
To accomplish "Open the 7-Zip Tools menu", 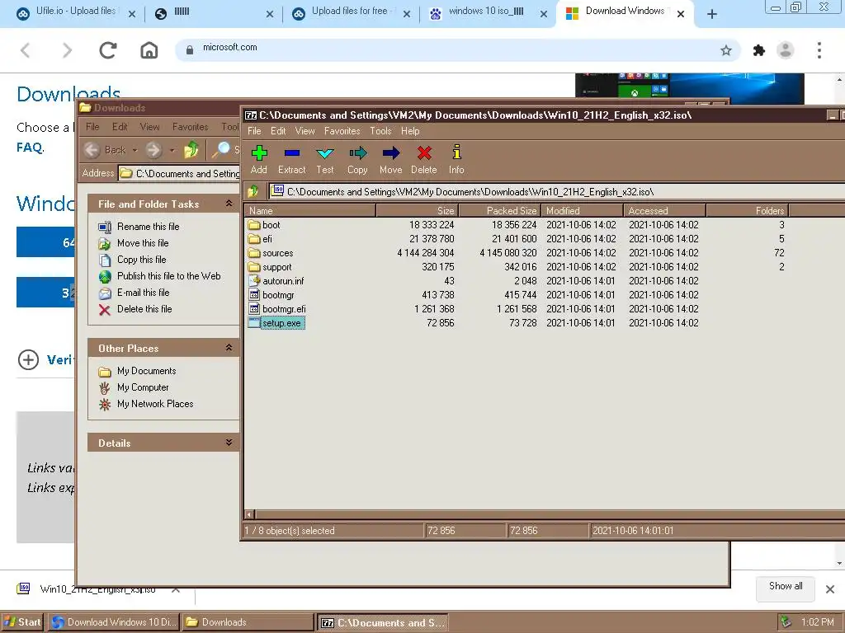I will click(x=380, y=131).
